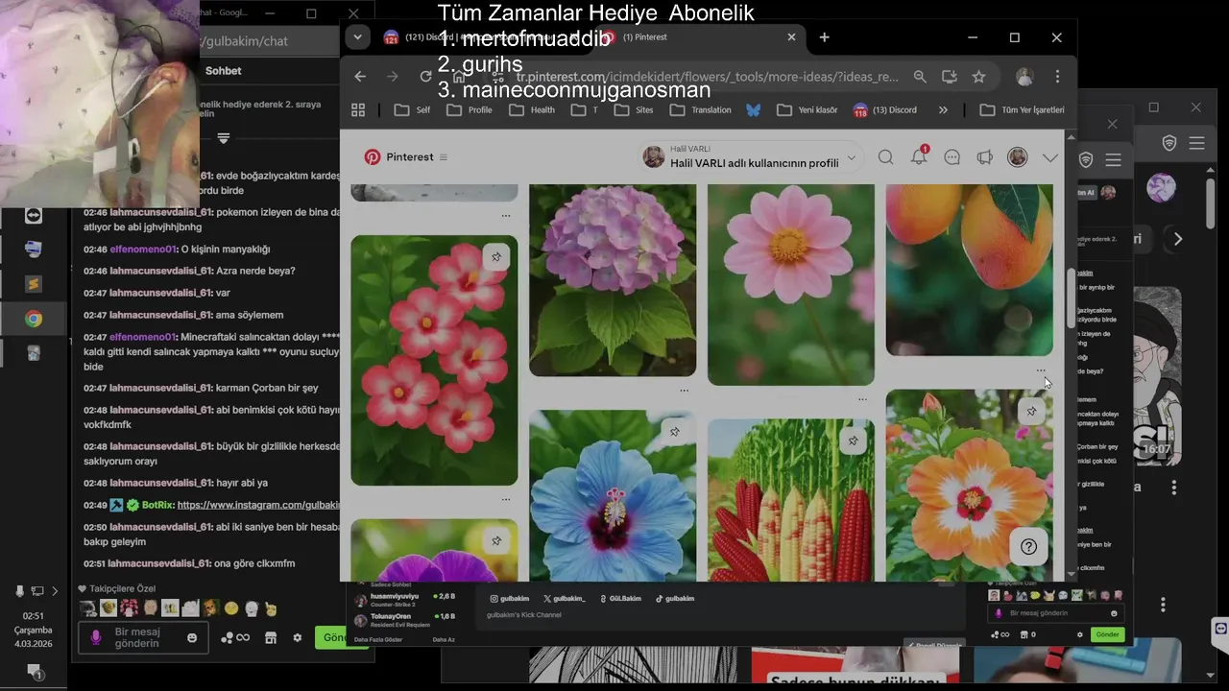This screenshot has width=1229, height=691.
Task: Click Chrome icon in the Windows taskbar
Action: click(34, 320)
